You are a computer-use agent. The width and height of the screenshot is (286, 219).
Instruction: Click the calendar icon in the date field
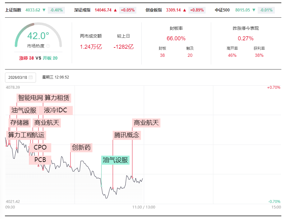31,77
